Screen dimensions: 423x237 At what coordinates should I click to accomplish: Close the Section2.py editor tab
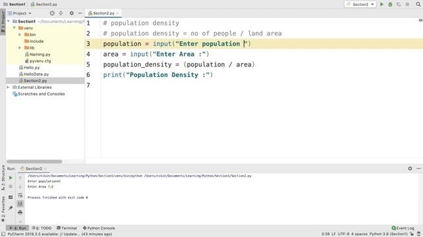click(x=118, y=13)
